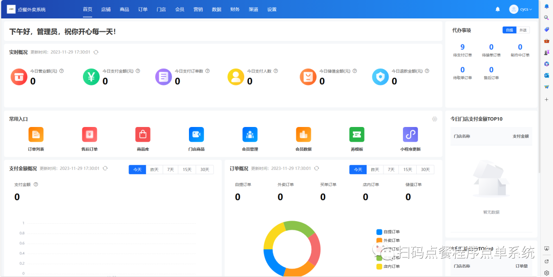
Task: Click the browser sidebar plus icon
Action: 547,99
